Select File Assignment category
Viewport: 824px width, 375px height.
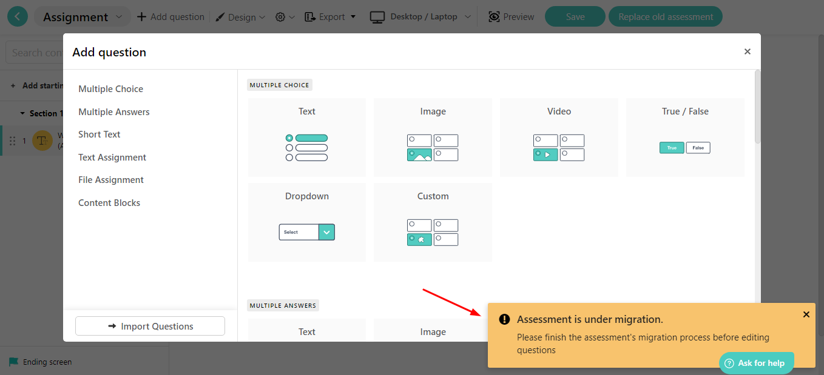point(110,180)
